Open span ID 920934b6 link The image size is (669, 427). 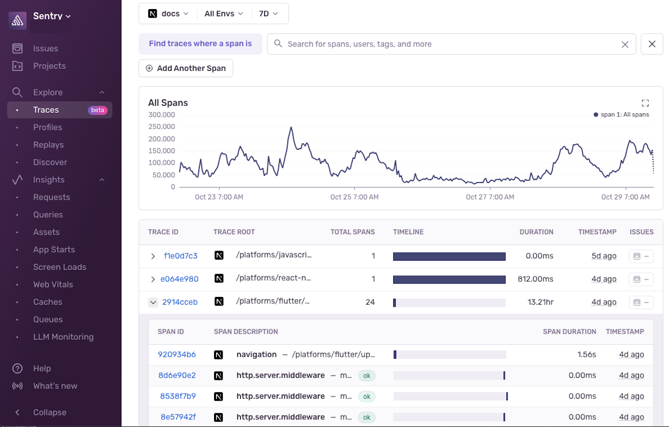[x=177, y=355]
